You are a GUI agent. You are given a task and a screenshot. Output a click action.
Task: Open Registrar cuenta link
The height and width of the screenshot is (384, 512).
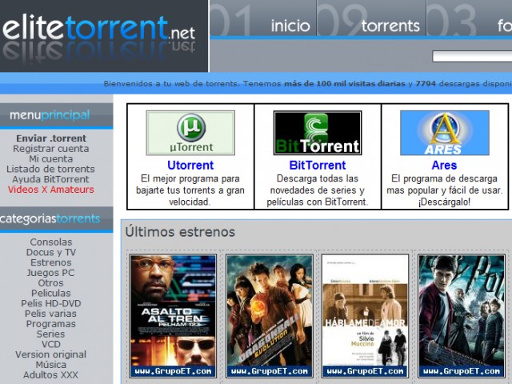[x=51, y=149]
